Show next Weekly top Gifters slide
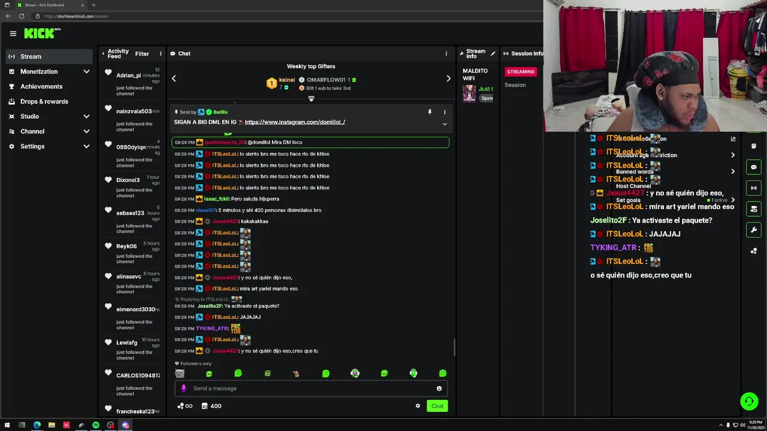 point(448,78)
